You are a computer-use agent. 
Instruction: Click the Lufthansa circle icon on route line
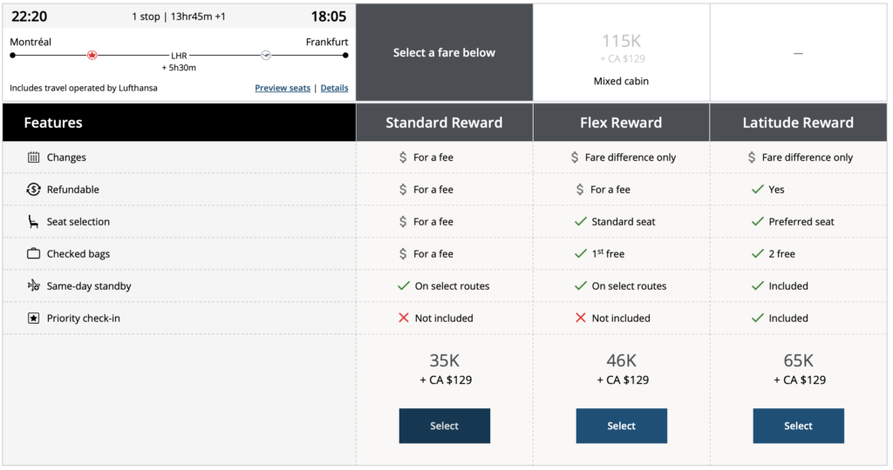(x=266, y=55)
